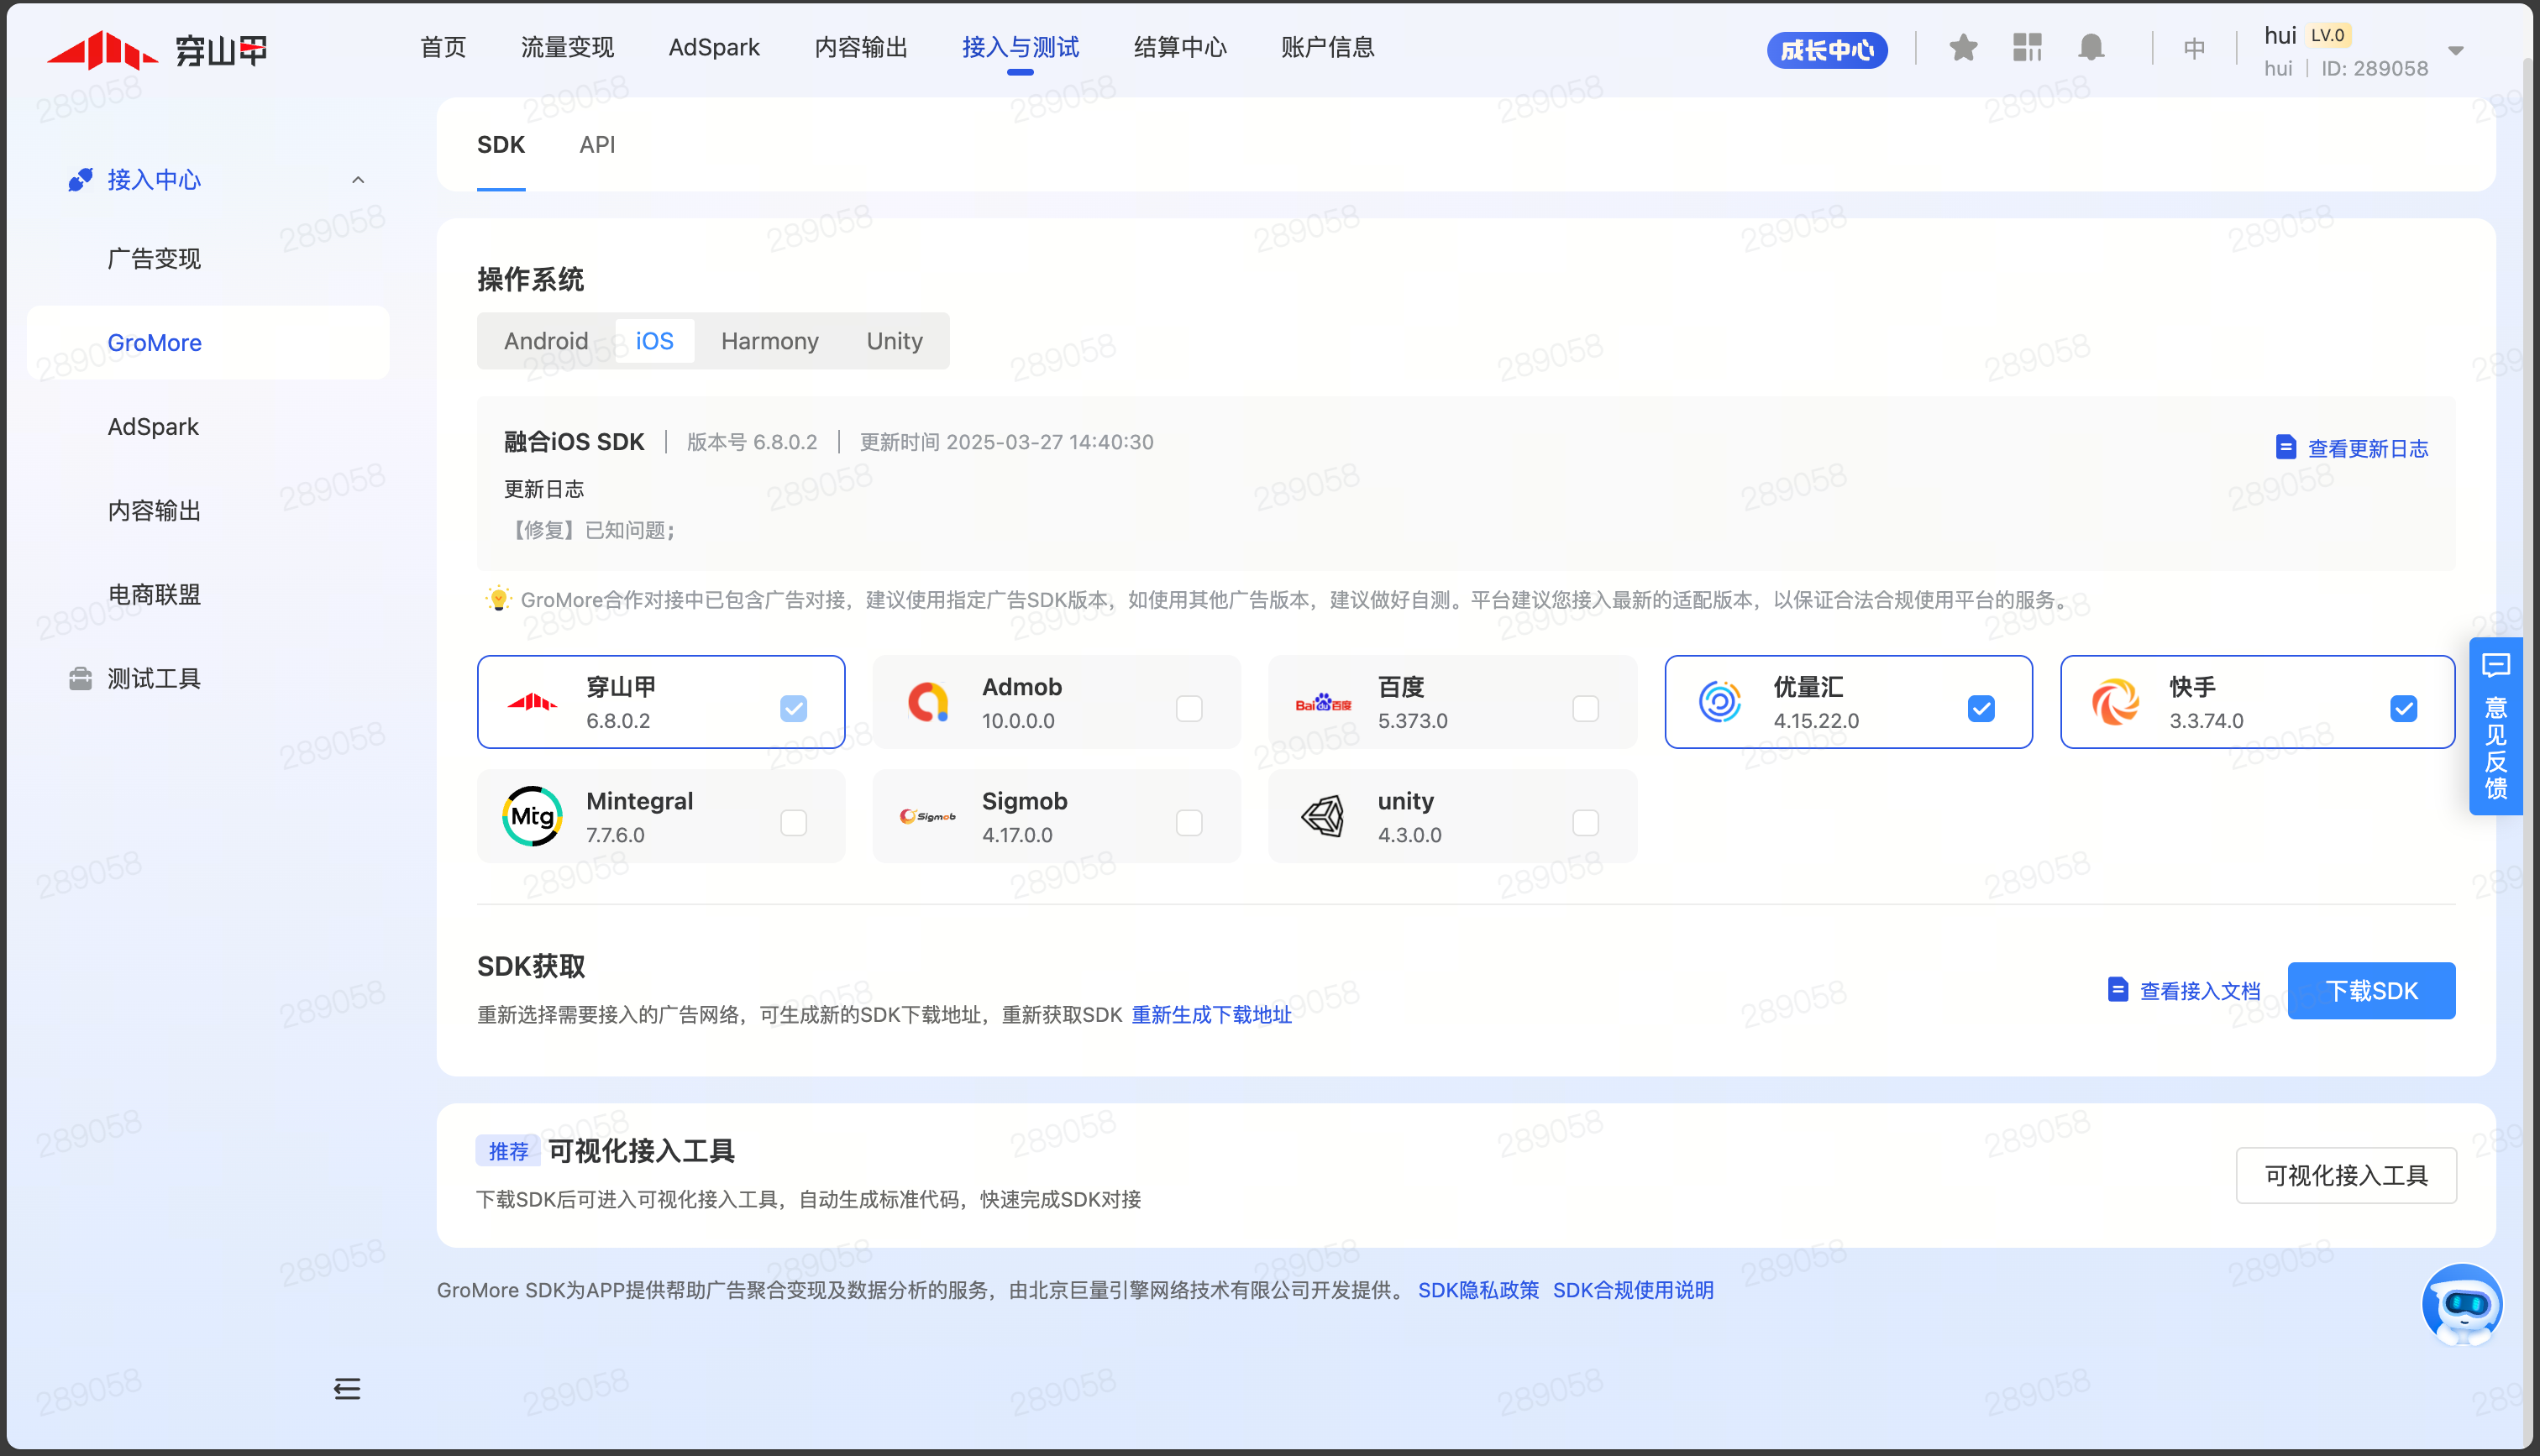The image size is (2540, 1456).
Task: Click the 重新生成下载地址 link
Action: point(1211,1014)
